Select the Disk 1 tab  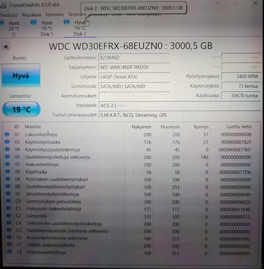(x=47, y=28)
